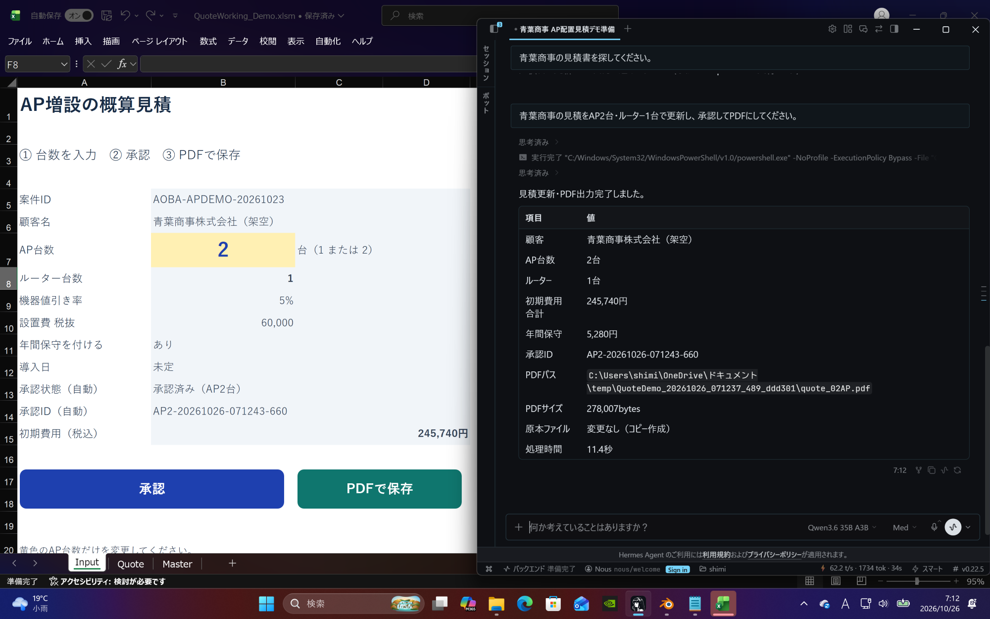Click the green PDFで保存 button
This screenshot has height=619, width=990.
click(x=380, y=489)
